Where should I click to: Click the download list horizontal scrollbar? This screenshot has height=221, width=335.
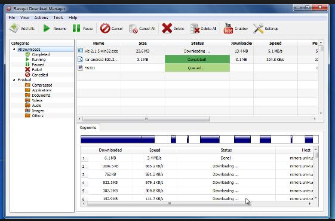click(x=146, y=119)
